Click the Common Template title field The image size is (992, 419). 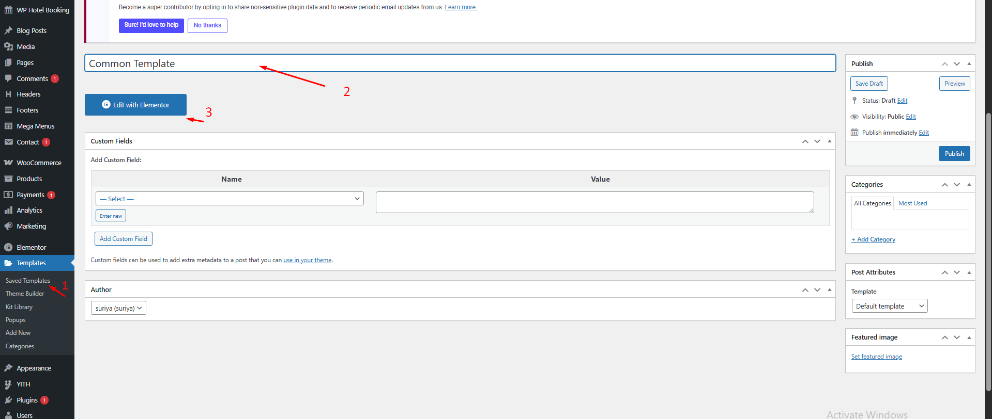tap(460, 63)
